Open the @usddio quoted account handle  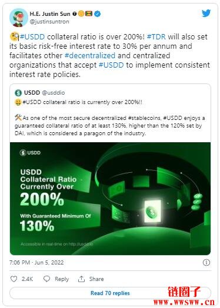tap(54, 92)
